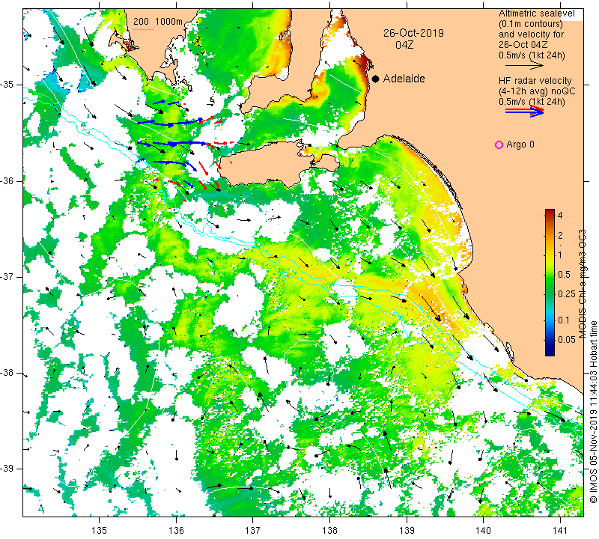Click the magenta Argo 0 circle marker
The image size is (599, 539).
(499, 144)
